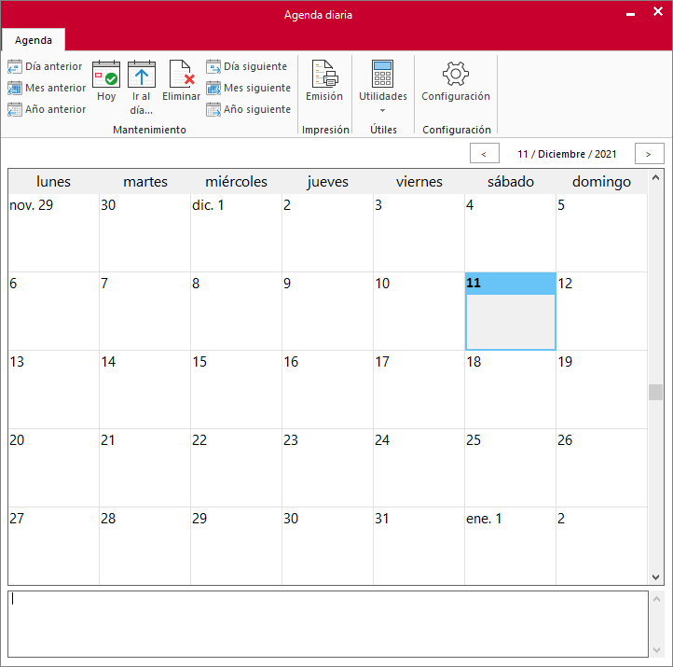The width and height of the screenshot is (673, 667).
Task: Click the calendar's vertical scrollbar thumb
Action: pyautogui.click(x=656, y=392)
